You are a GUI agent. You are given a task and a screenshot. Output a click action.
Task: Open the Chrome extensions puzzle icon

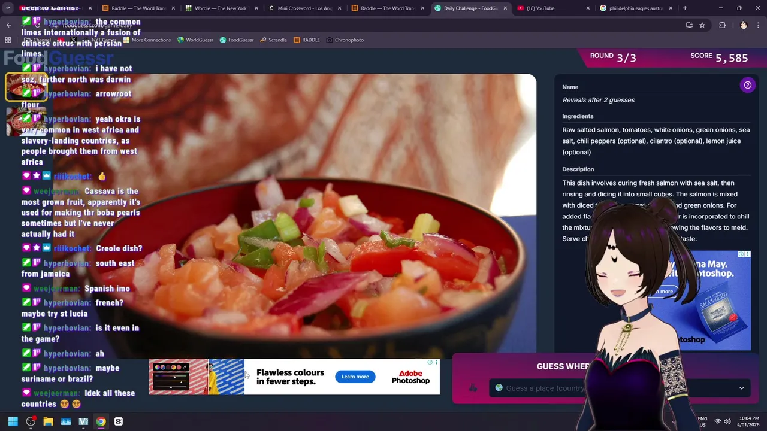click(722, 25)
